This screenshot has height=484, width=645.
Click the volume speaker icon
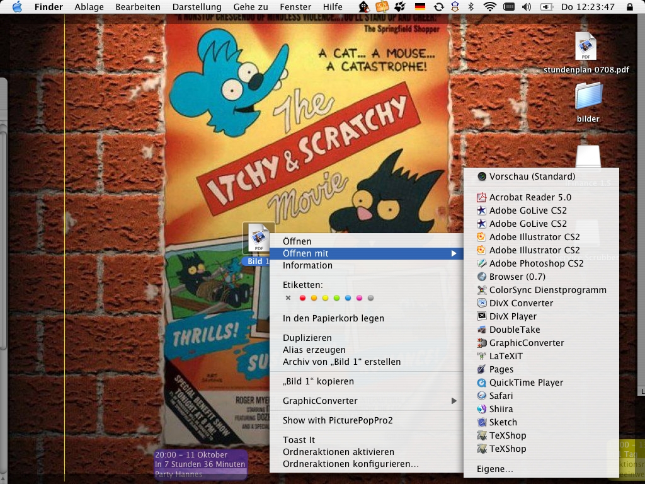[527, 6]
